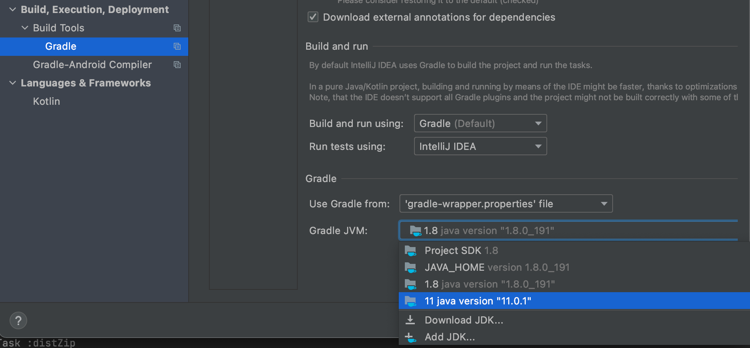Click the Run tests using: label

347,146
